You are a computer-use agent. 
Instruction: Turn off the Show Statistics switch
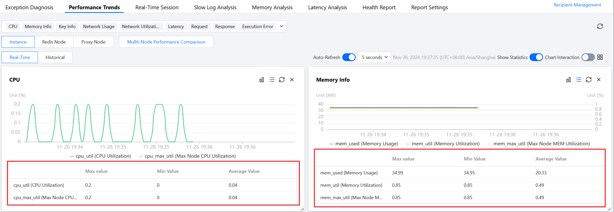(x=536, y=57)
